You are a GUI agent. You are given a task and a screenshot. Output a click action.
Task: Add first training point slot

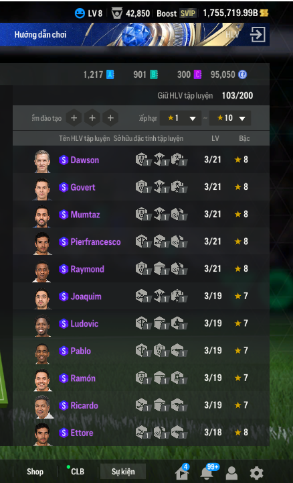(x=74, y=118)
